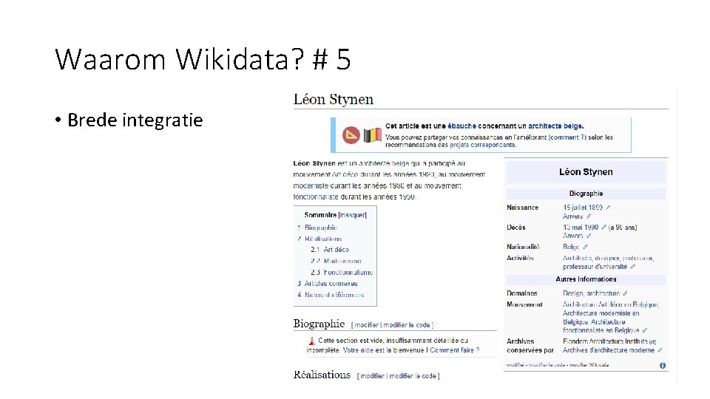Click pencil icon after professeur d'université

(x=633, y=267)
